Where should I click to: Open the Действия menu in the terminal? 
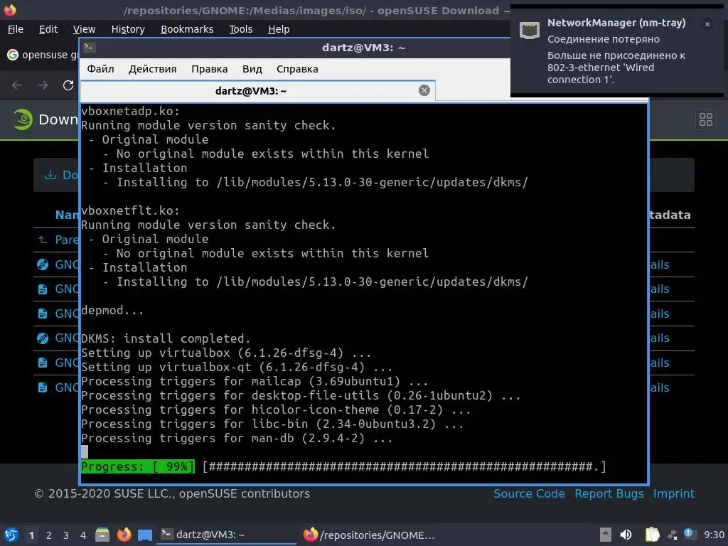[153, 69]
